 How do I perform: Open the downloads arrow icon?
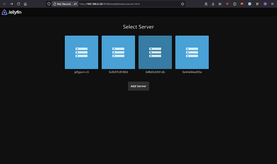[213, 4]
